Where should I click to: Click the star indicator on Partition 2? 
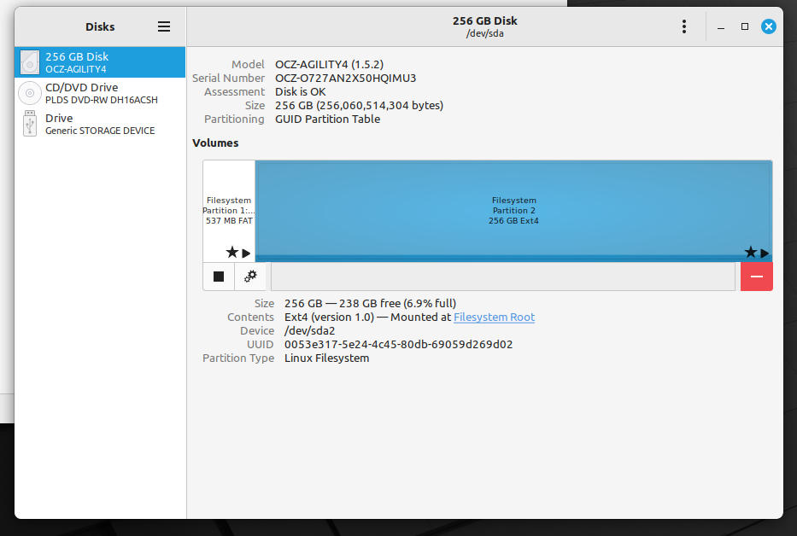[x=749, y=252]
